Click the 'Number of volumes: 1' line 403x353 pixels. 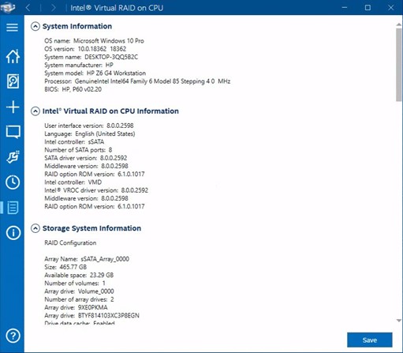point(75,284)
